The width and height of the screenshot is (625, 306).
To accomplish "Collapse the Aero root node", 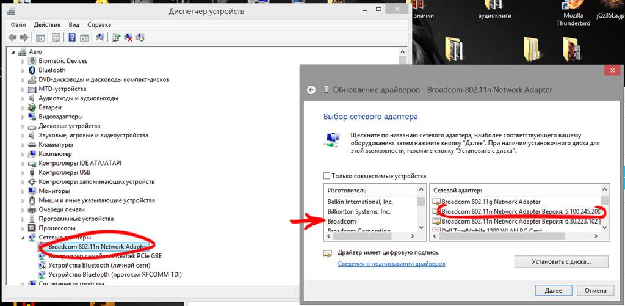I will 15,52.
